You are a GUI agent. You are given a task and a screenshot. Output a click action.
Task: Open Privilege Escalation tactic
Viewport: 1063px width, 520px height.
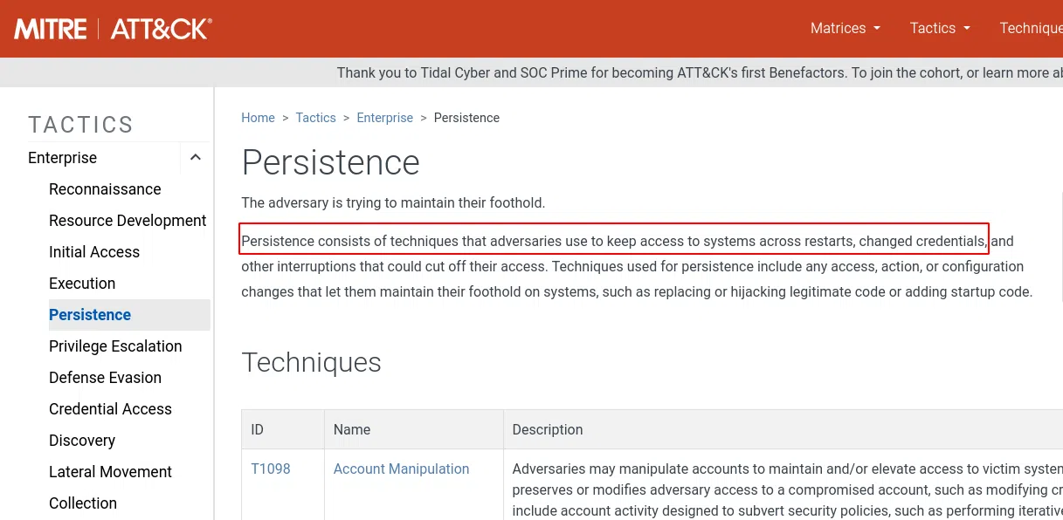click(x=115, y=346)
